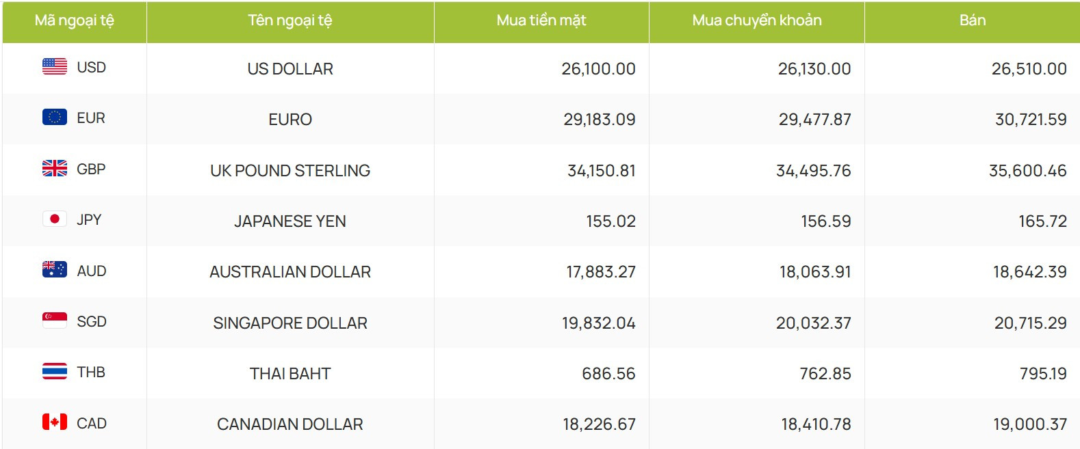
Task: Select the Thailand flag icon
Action: click(55, 371)
